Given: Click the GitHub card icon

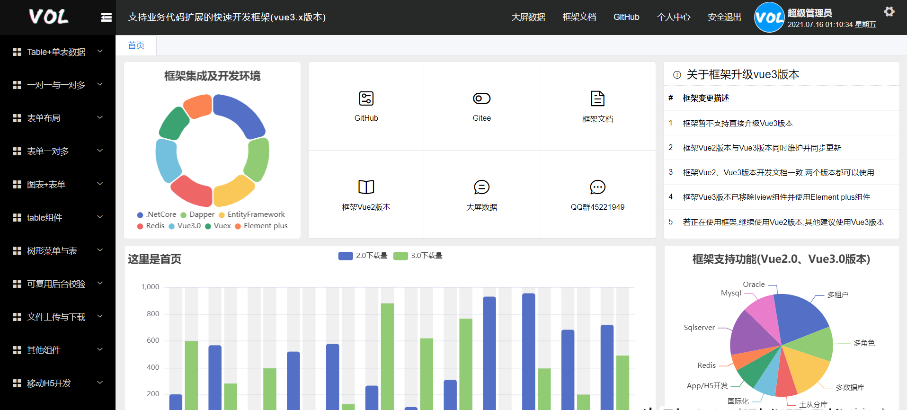Looking at the screenshot, I should pos(366,98).
